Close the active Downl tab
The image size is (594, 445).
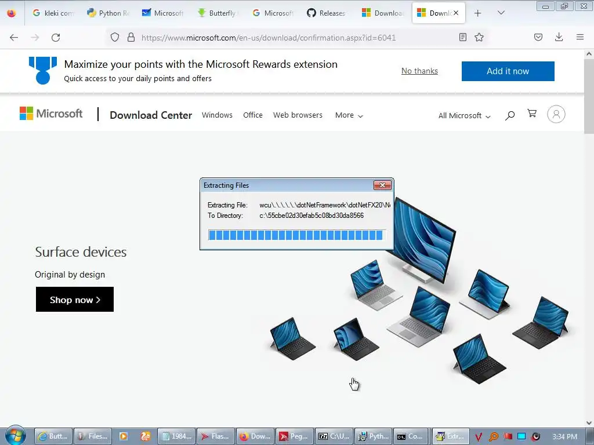click(456, 13)
